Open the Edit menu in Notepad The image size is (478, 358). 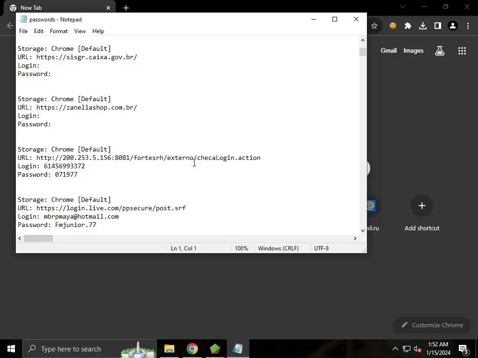pyautogui.click(x=39, y=31)
